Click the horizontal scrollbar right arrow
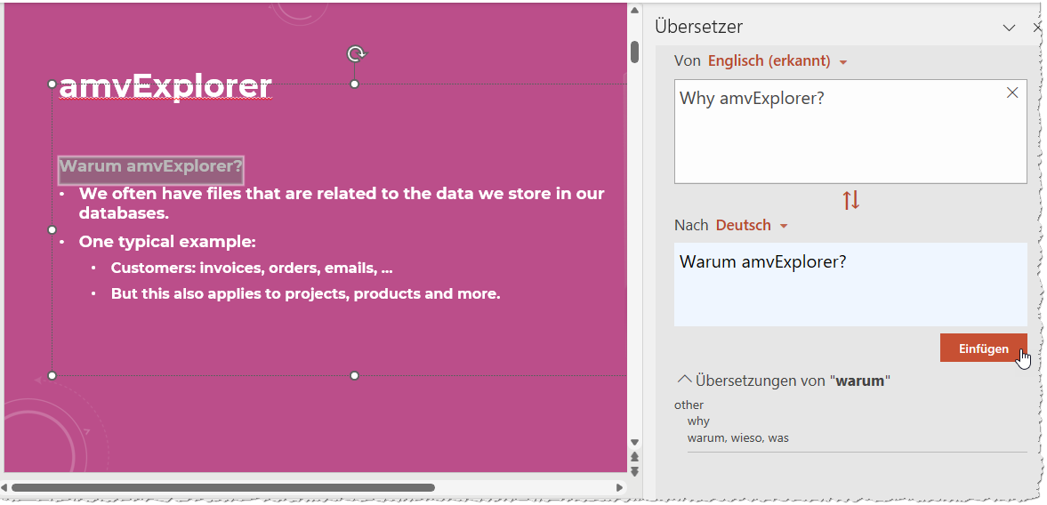The width and height of the screenshot is (1047, 505). click(620, 487)
